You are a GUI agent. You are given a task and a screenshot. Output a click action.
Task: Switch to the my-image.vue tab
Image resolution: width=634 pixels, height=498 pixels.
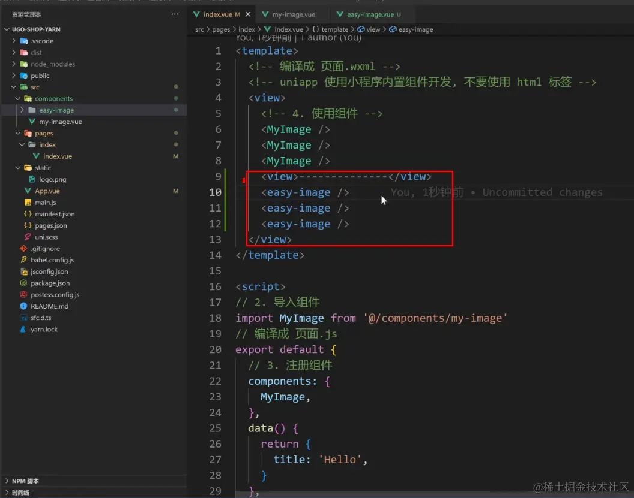(294, 14)
